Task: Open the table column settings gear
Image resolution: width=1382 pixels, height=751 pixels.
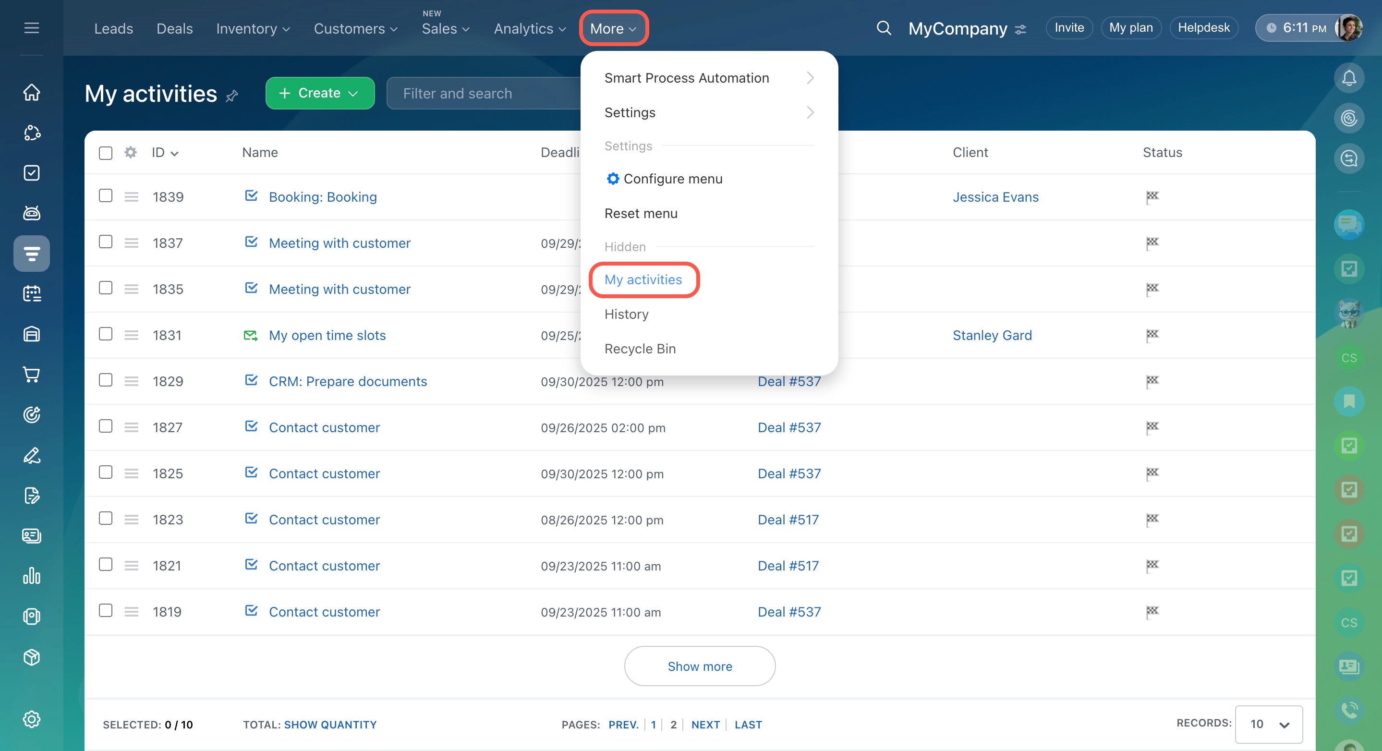Action: pos(130,152)
